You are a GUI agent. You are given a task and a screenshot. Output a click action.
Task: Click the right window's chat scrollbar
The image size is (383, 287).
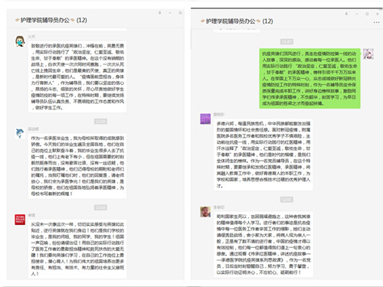click(x=191, y=38)
